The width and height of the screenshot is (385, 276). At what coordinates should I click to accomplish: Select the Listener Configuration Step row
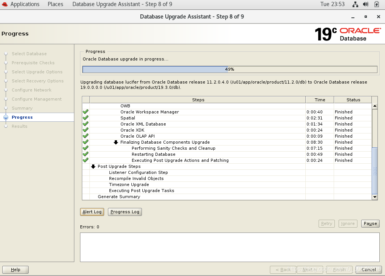click(x=227, y=172)
